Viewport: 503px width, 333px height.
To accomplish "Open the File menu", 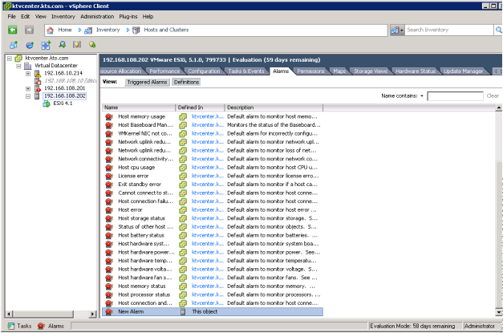I will pos(11,16).
